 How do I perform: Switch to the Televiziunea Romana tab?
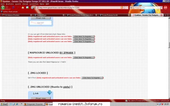16,15
